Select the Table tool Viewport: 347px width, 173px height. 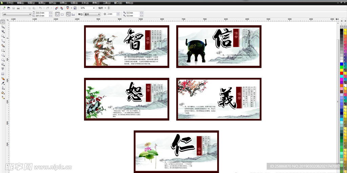pos(3,73)
